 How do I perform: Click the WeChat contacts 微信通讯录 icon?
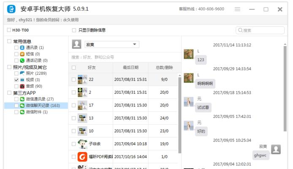click(x=22, y=99)
